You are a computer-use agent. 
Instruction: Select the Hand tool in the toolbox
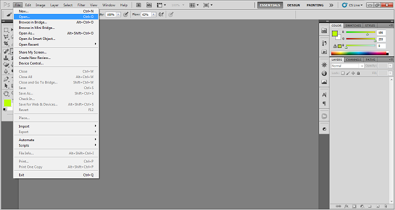(6, 94)
